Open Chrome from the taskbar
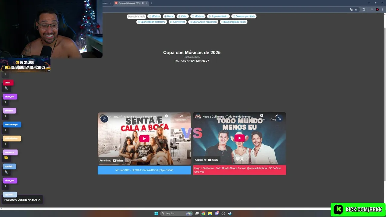This screenshot has height=217, width=386. coord(203,213)
